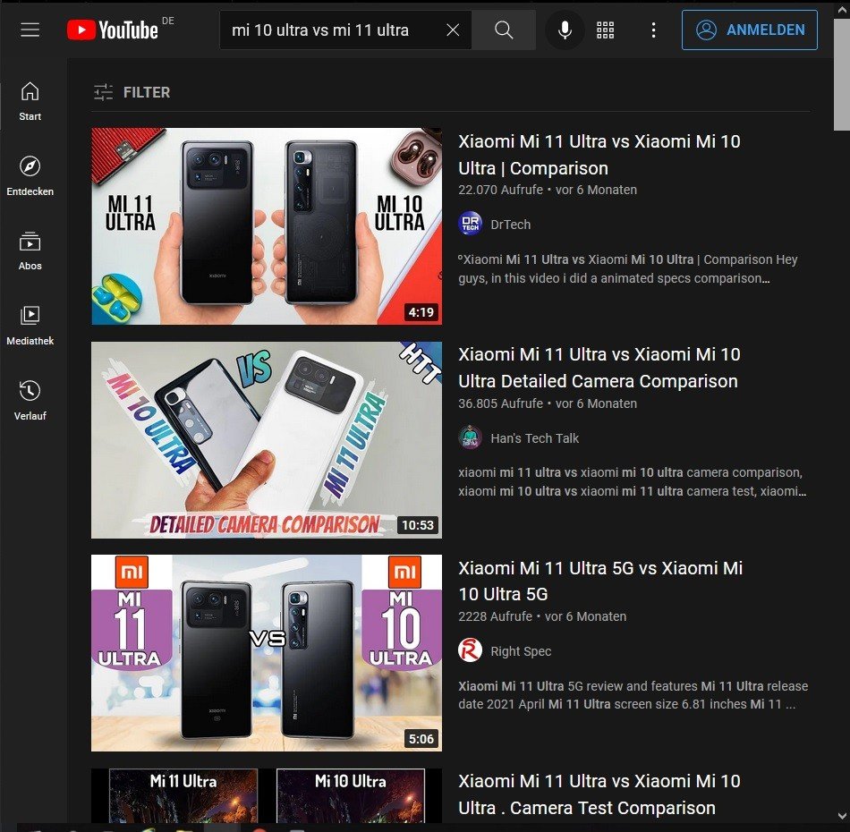
Task: Click the '22.070 Aufrufe' view count
Action: (x=500, y=190)
